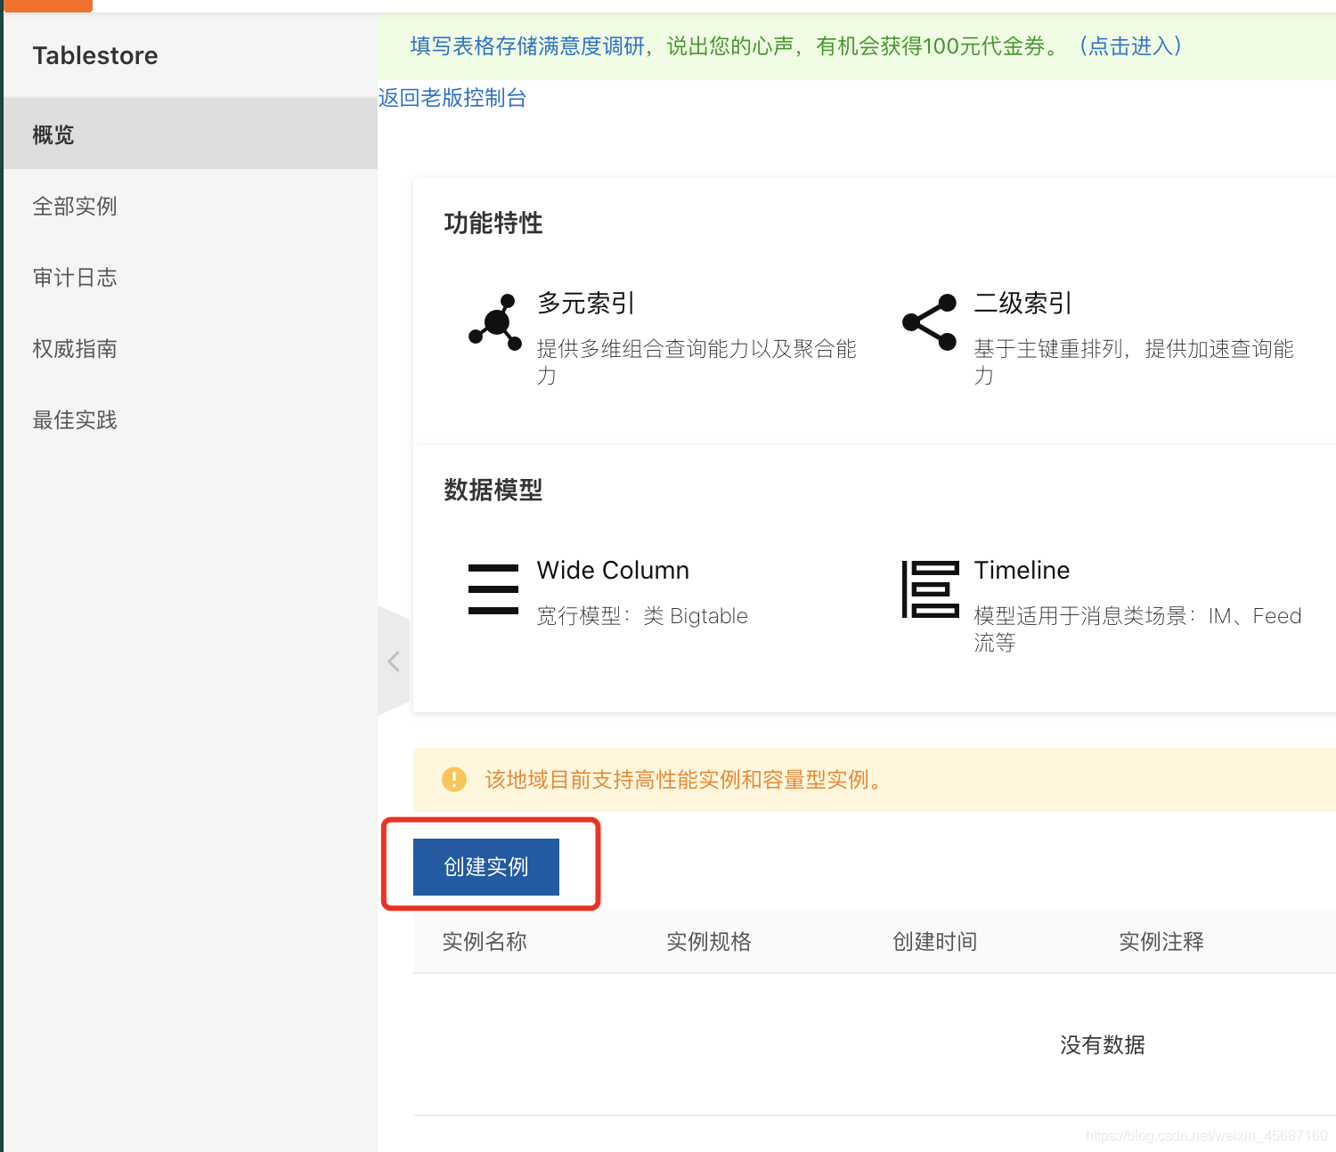Click the 该地域目前支持高性能实例 notice text
Viewport: 1336px width, 1152px height.
click(x=683, y=780)
